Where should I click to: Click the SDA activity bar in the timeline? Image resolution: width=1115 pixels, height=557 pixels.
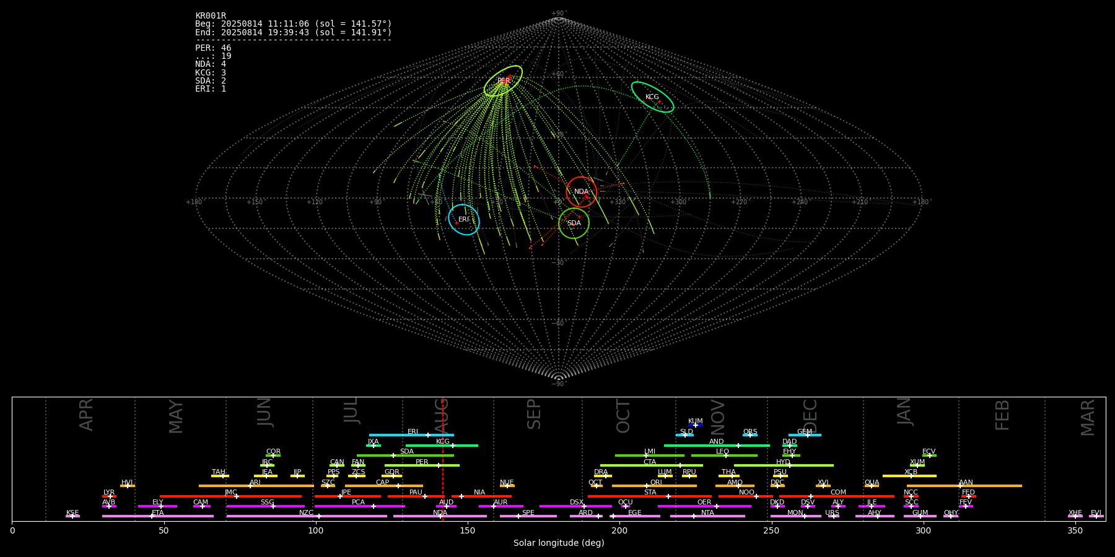click(405, 456)
